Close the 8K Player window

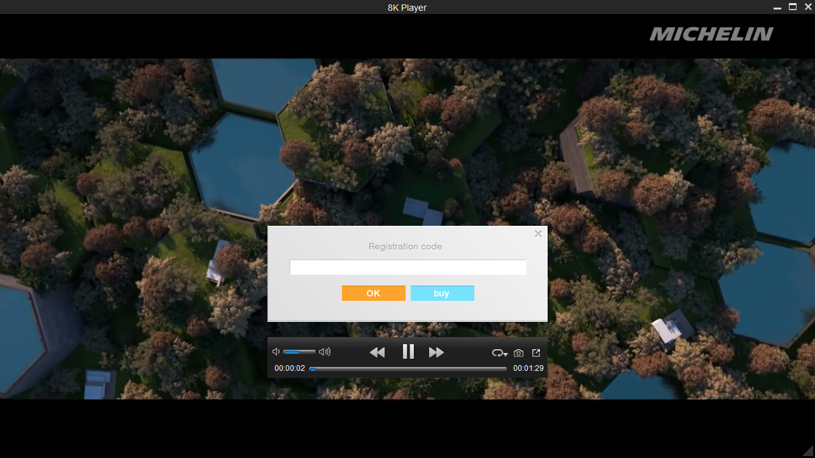coord(808,7)
